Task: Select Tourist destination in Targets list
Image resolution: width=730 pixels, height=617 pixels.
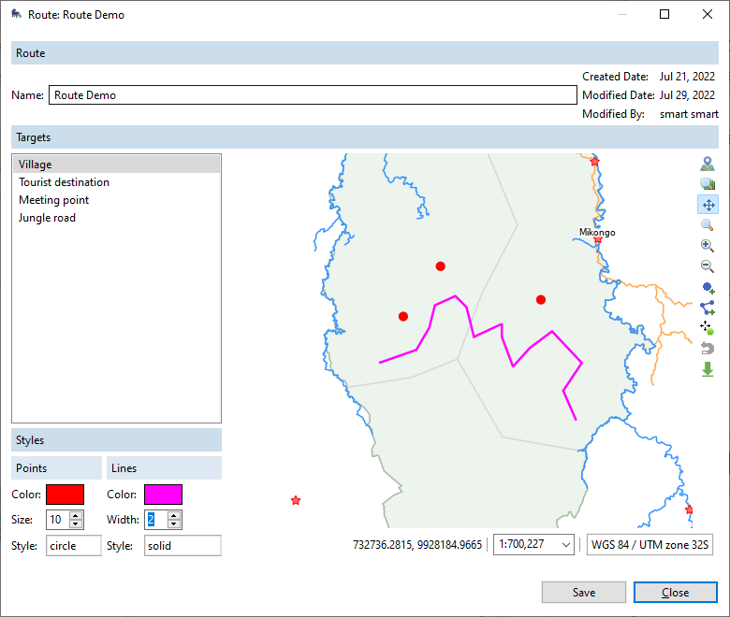Action: click(64, 182)
